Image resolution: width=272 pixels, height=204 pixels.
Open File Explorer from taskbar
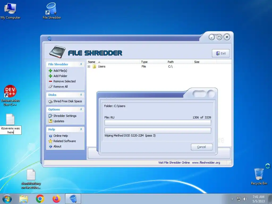pyautogui.click(x=24, y=199)
